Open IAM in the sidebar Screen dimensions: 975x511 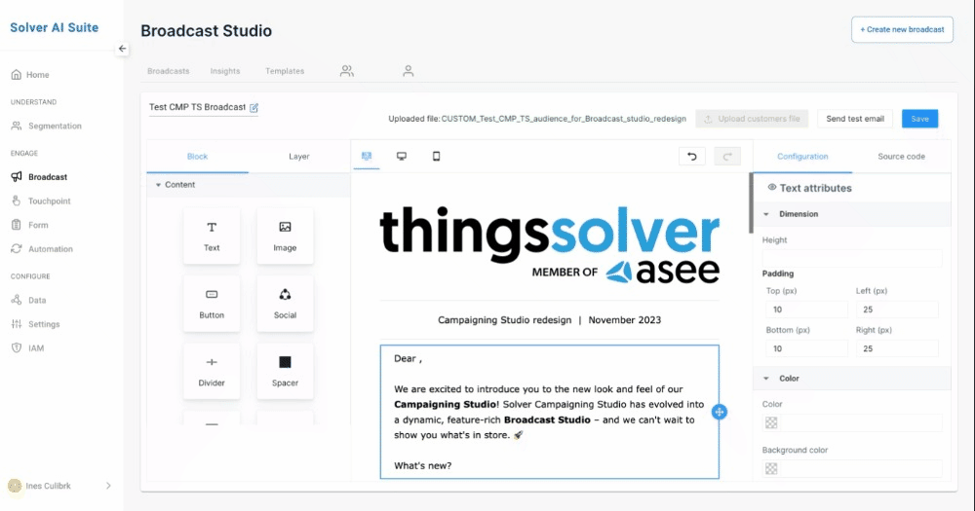tap(28, 348)
